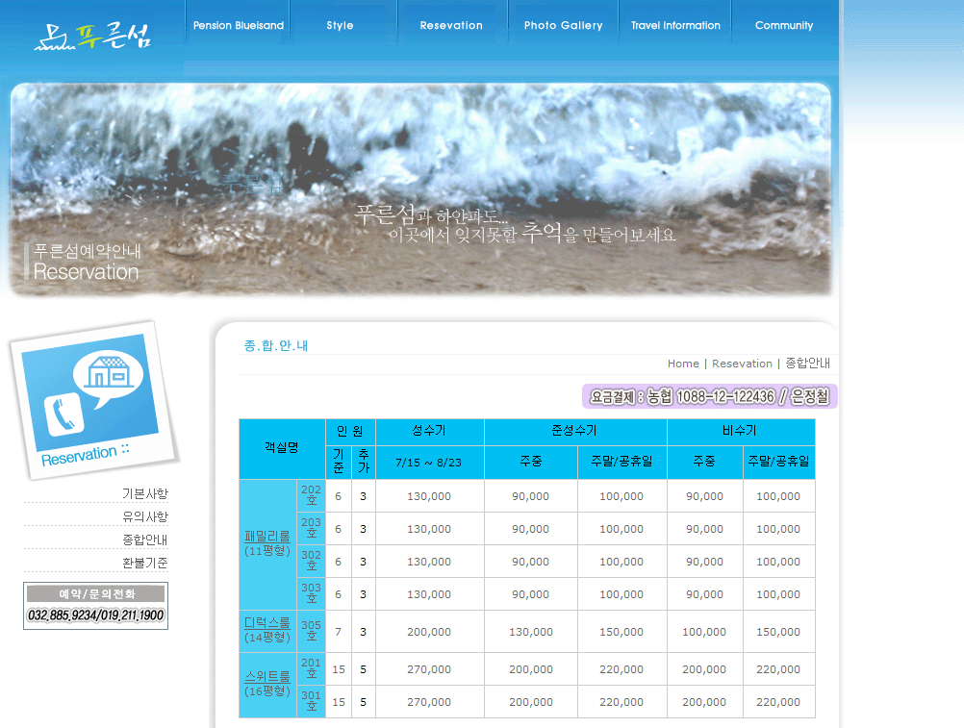Select 종합안내 in the sidebar
The width and height of the screenshot is (964, 728).
point(145,540)
